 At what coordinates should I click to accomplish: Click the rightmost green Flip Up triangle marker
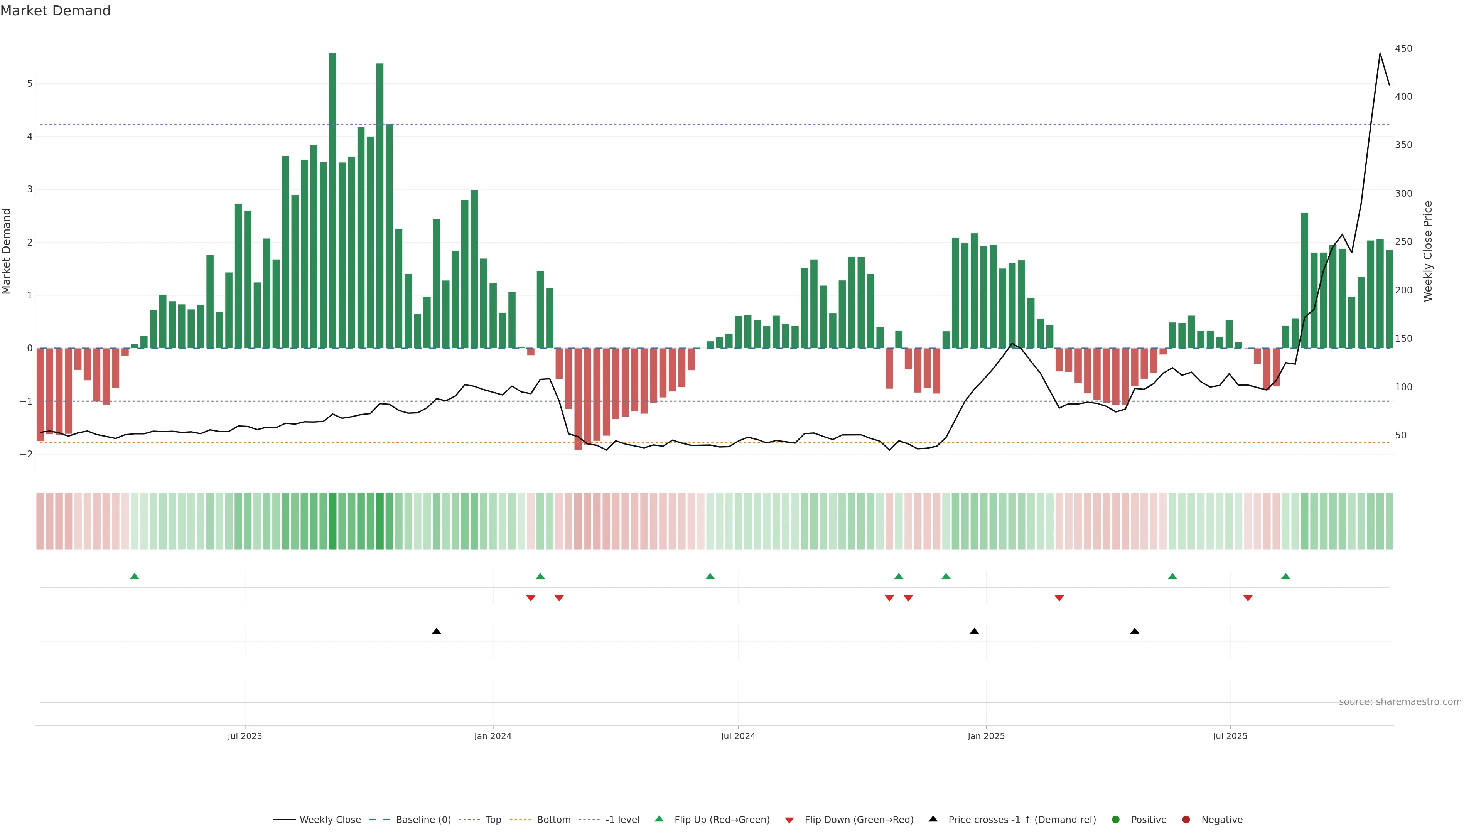click(x=1285, y=576)
